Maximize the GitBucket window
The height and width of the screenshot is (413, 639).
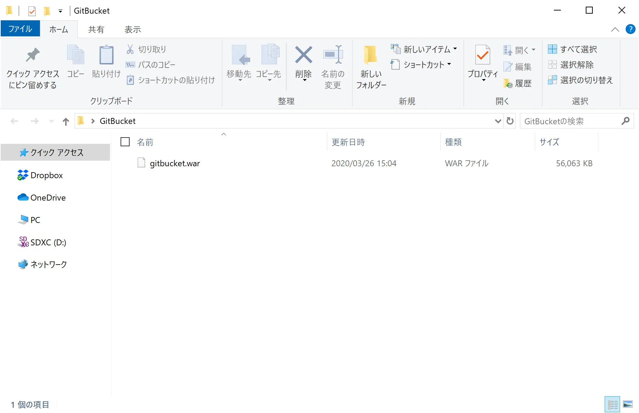(x=589, y=10)
